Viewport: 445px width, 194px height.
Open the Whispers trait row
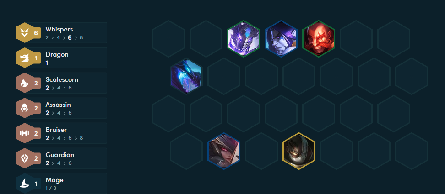(61, 33)
